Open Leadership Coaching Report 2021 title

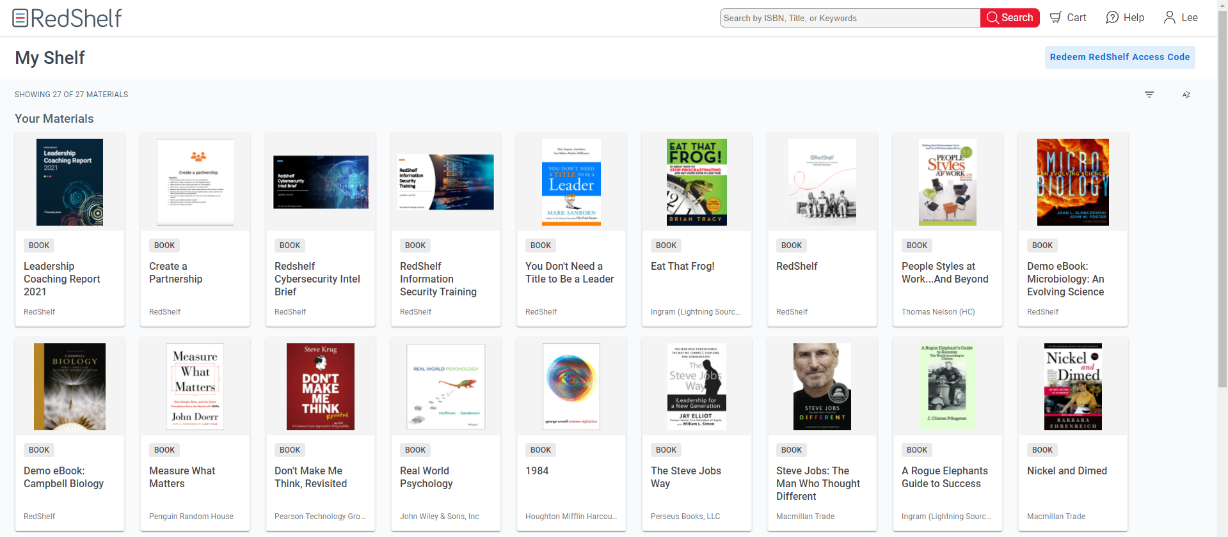coord(62,279)
